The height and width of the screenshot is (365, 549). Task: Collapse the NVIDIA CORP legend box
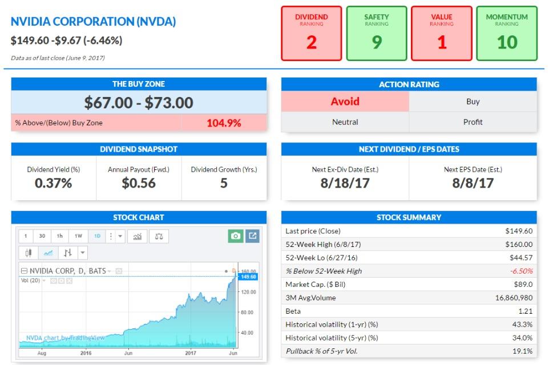[x=24, y=271]
